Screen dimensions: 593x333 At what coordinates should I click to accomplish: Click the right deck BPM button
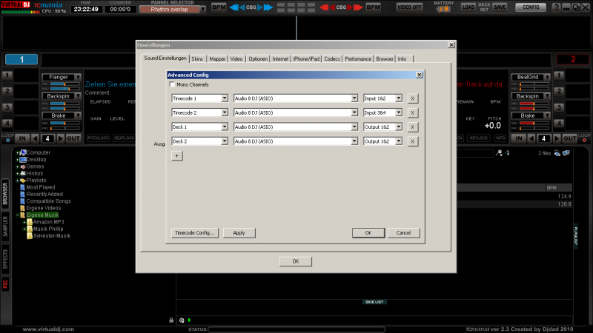pyautogui.click(x=374, y=7)
